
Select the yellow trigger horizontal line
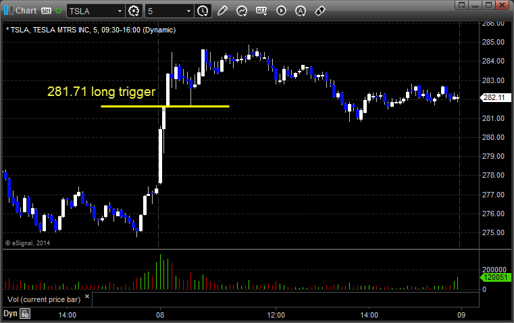165,106
